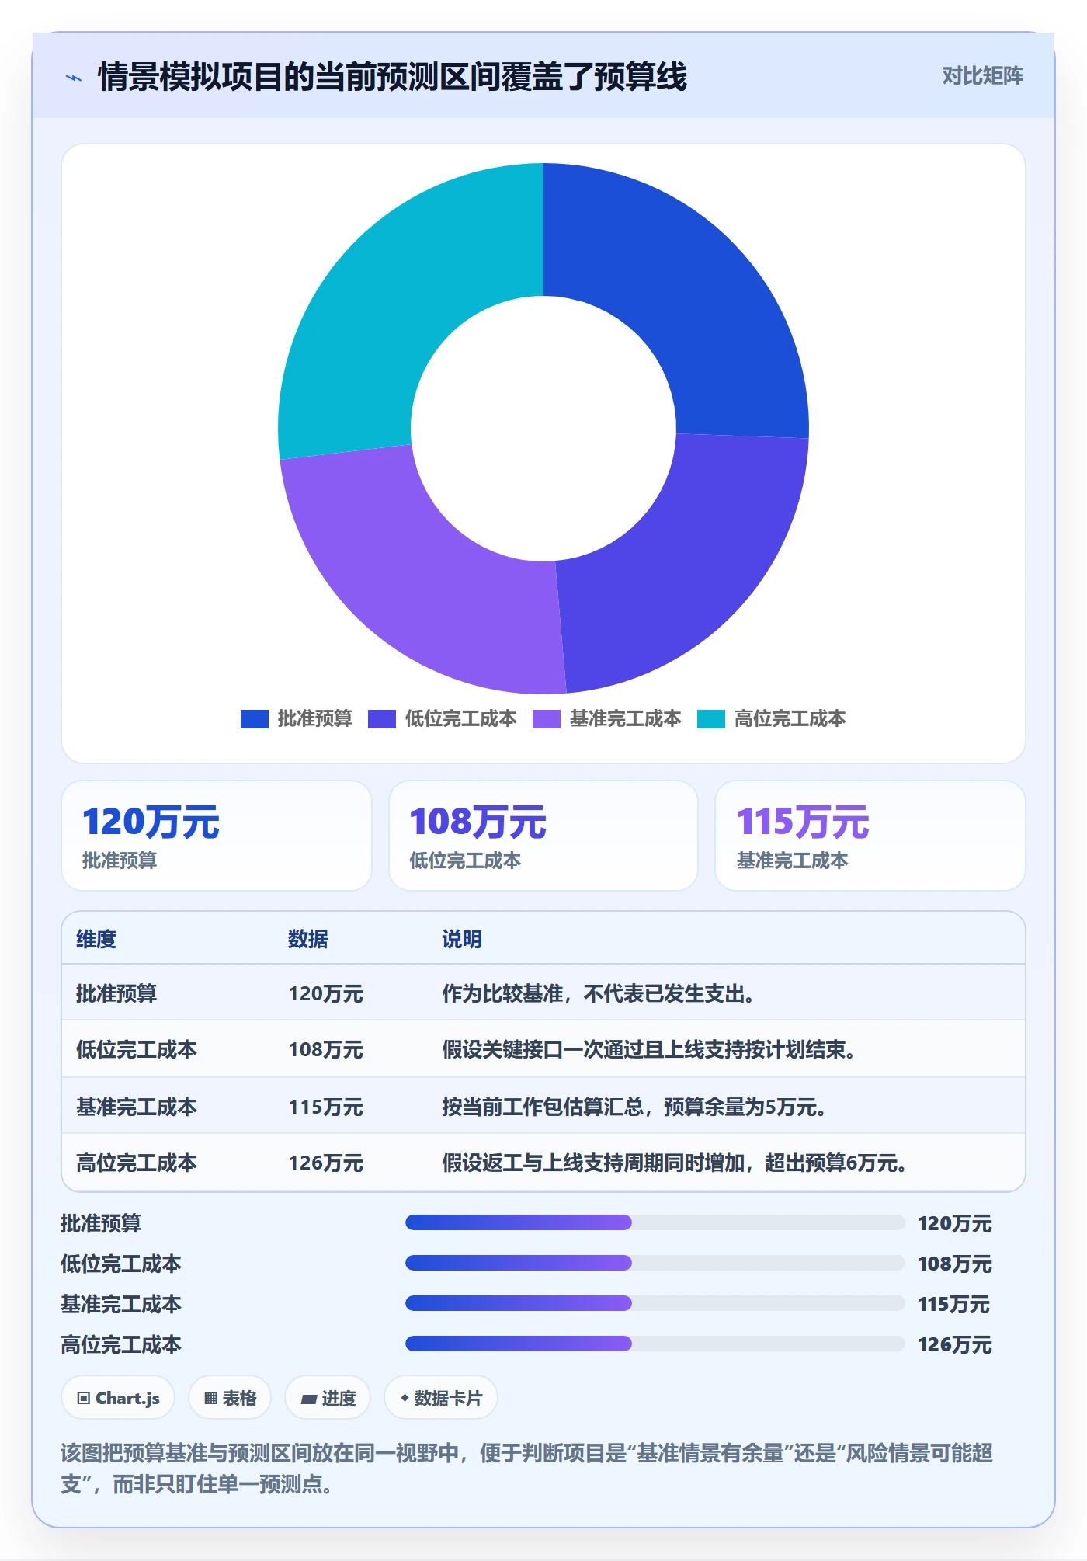The height and width of the screenshot is (1561, 1087).
Task: Click the 批准预算 legend label text
Action: click(x=315, y=719)
